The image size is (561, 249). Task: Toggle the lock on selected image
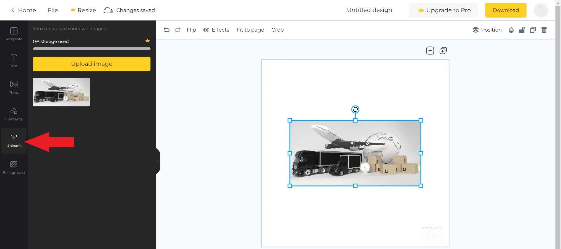pyautogui.click(x=522, y=30)
